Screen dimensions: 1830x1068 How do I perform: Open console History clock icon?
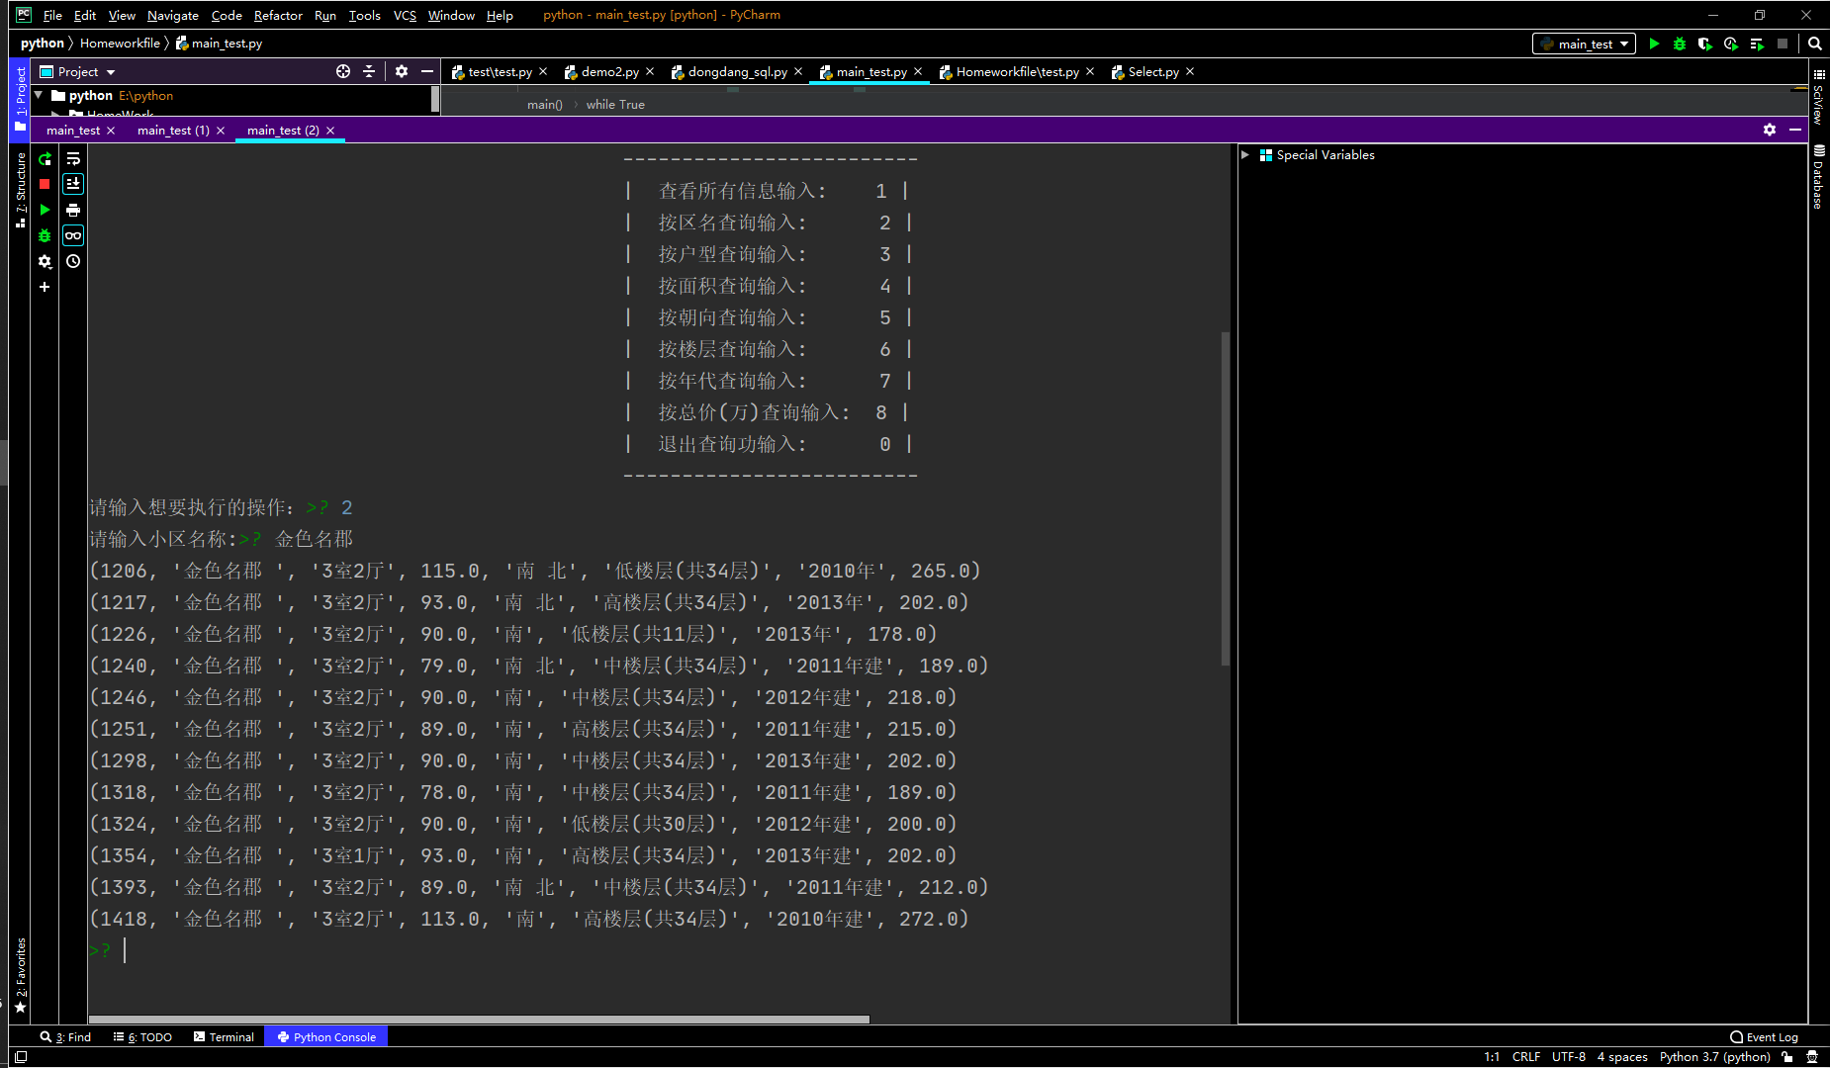pos(73,261)
